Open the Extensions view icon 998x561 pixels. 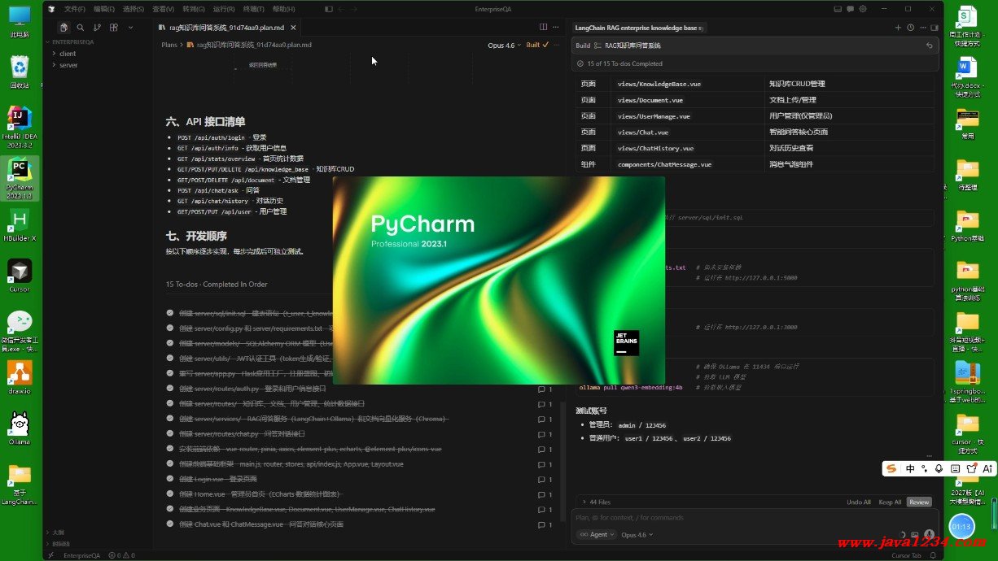click(113, 27)
